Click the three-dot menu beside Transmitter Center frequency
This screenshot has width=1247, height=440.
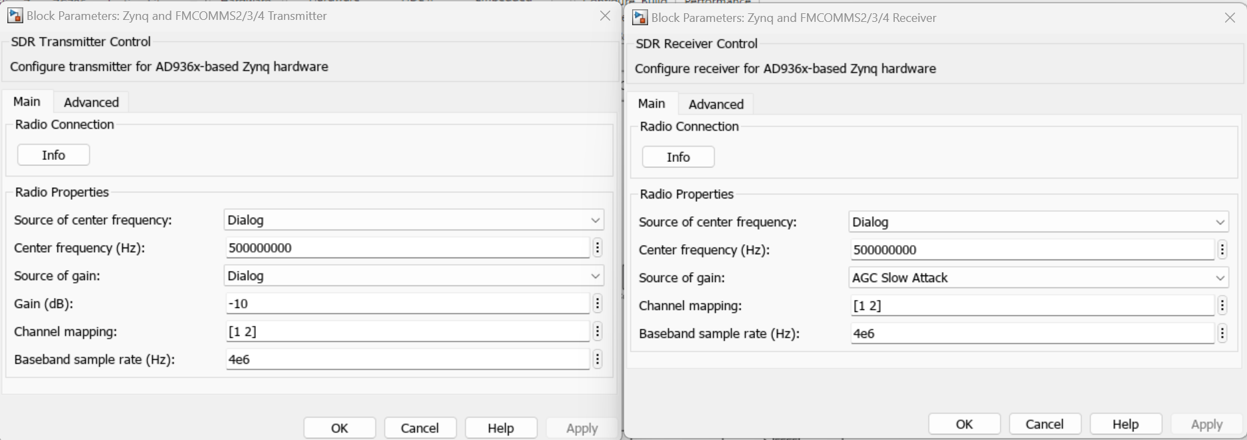click(x=597, y=248)
